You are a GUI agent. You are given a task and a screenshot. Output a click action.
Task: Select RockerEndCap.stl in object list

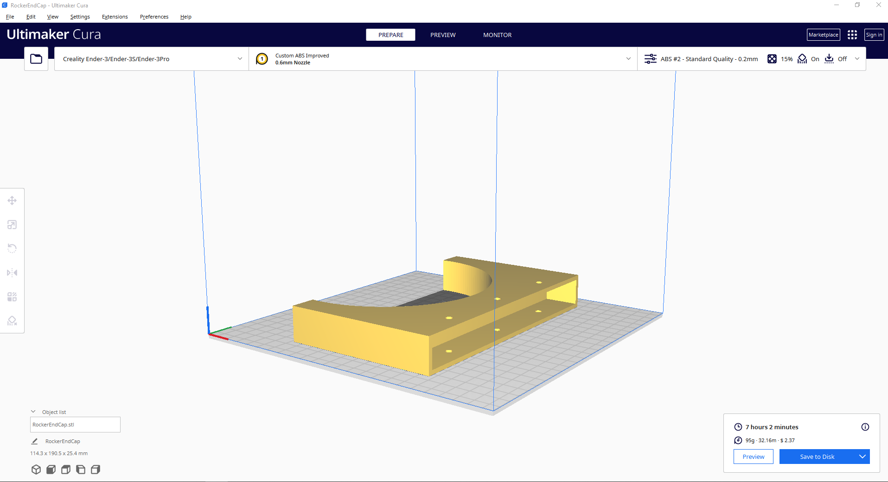click(75, 425)
